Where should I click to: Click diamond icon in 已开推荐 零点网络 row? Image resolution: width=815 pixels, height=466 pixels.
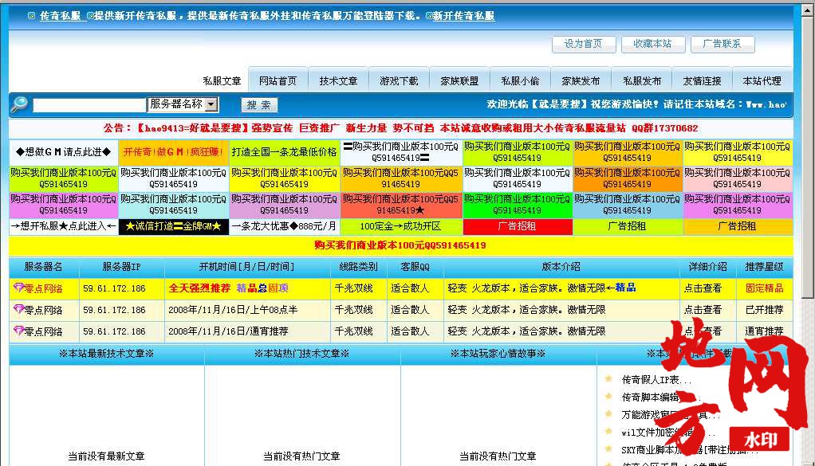pos(18,309)
